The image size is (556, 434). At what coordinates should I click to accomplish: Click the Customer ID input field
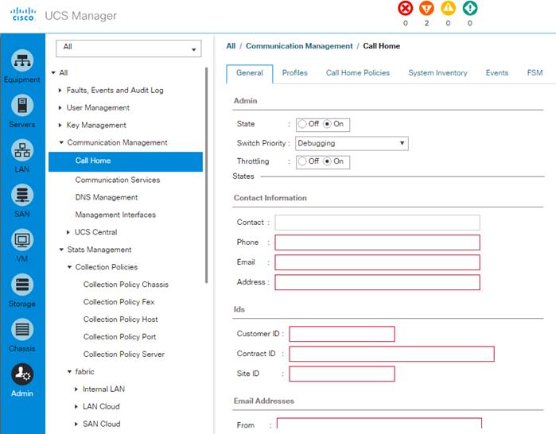(342, 334)
